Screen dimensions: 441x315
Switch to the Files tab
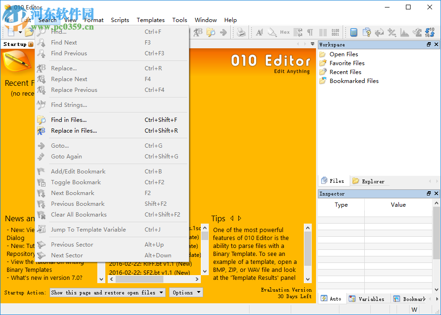coord(334,181)
